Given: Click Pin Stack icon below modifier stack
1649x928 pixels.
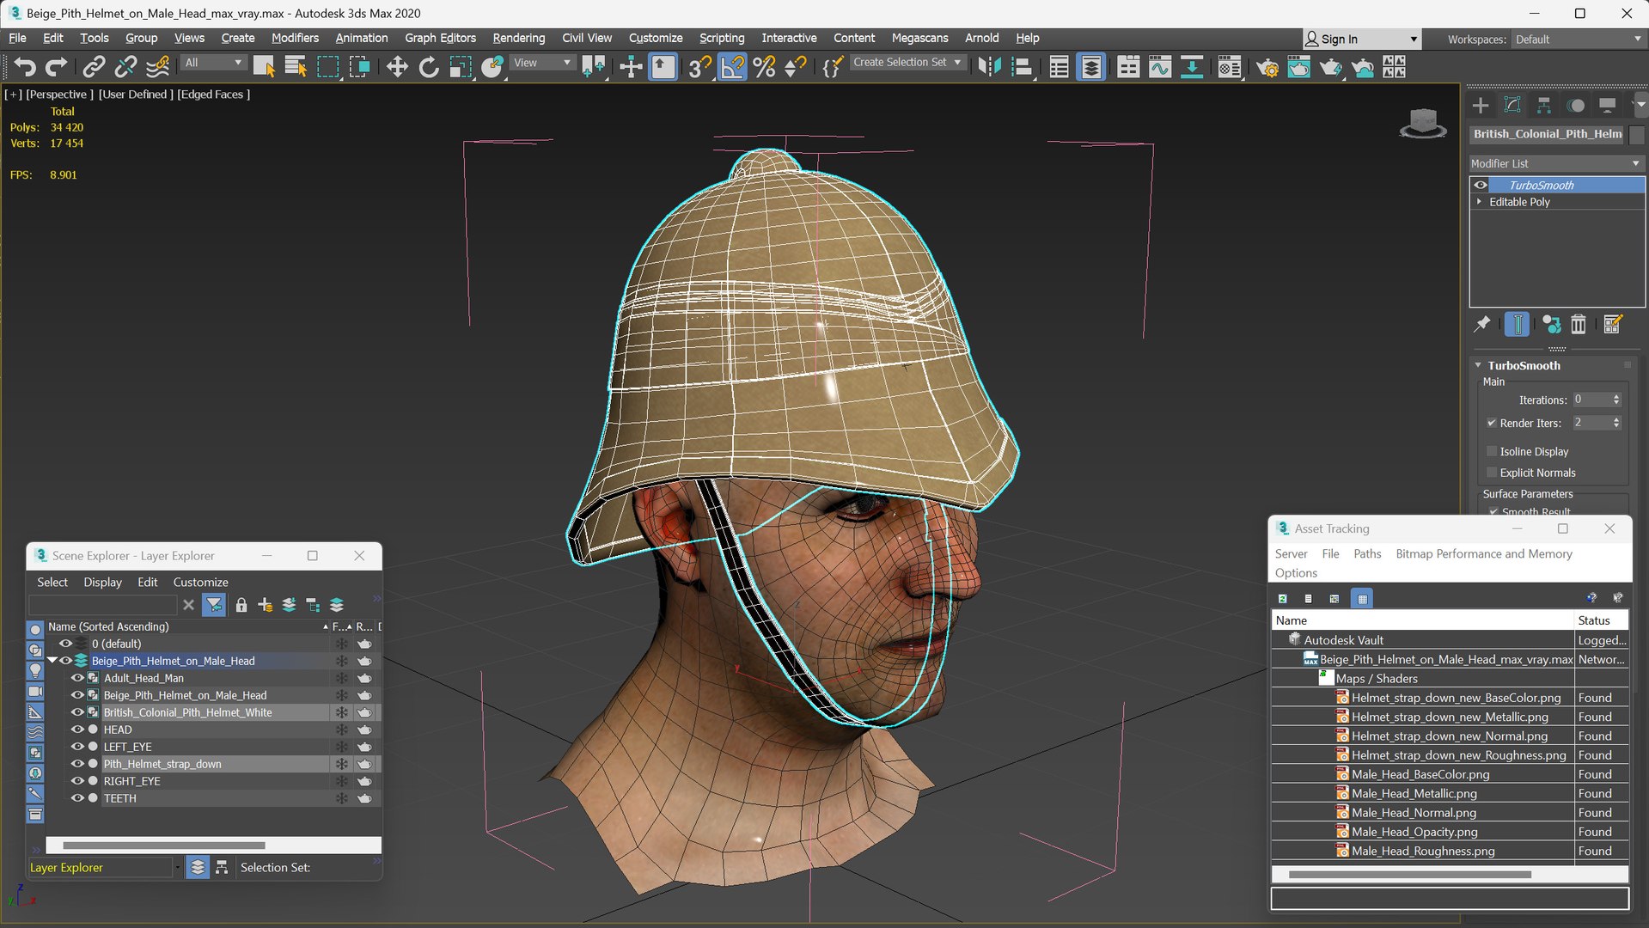Looking at the screenshot, I should tap(1482, 324).
